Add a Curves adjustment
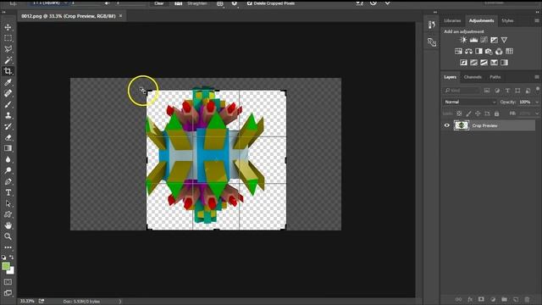This screenshot has height=305, width=542. [x=484, y=40]
